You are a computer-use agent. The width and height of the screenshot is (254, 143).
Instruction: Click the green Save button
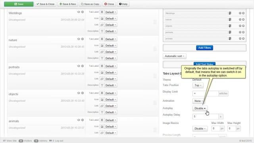click(19, 4)
